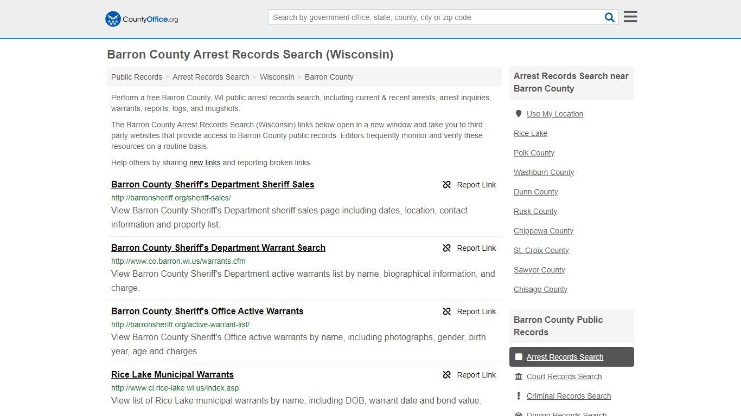Go to Arrest Records Search breadcrumb
The height and width of the screenshot is (416, 741).
pos(211,77)
